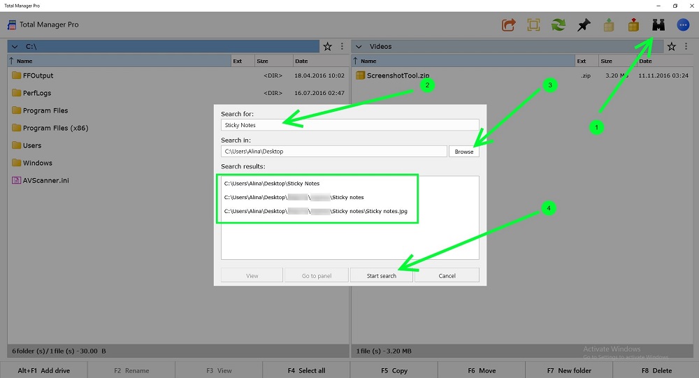Click Alt+F1 Add drive button

click(x=43, y=370)
